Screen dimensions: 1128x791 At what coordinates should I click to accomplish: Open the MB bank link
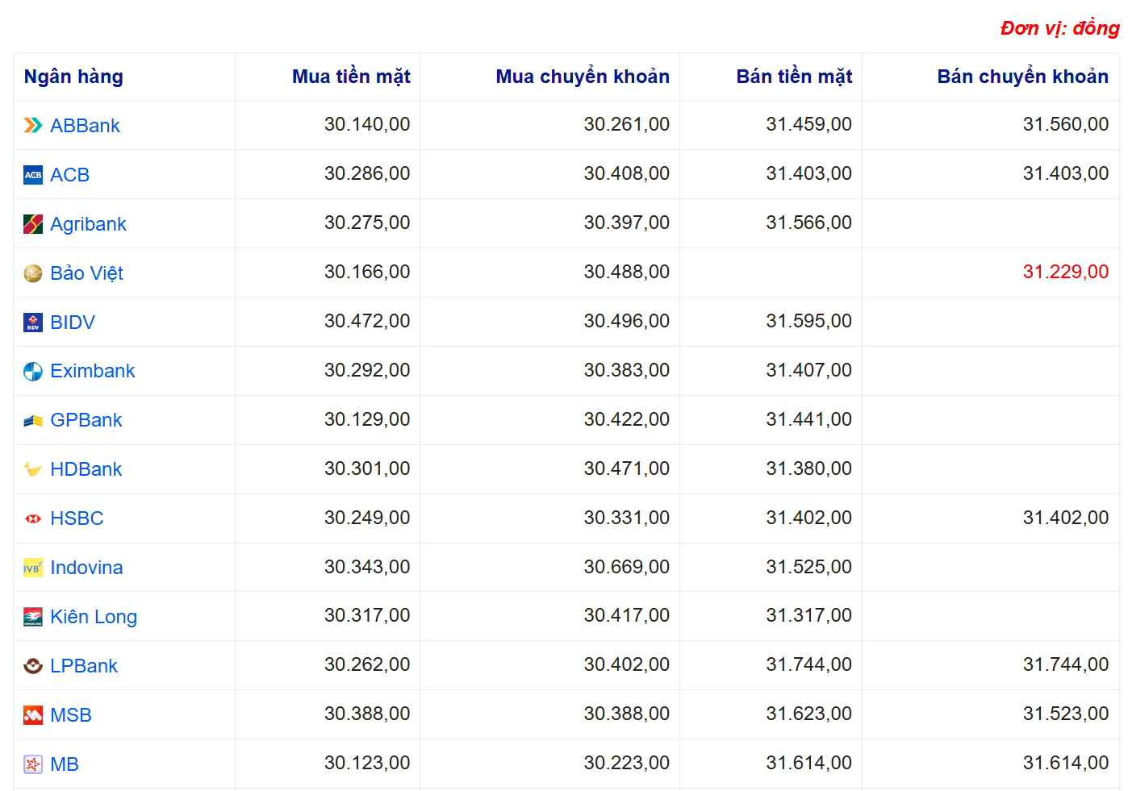coord(65,764)
